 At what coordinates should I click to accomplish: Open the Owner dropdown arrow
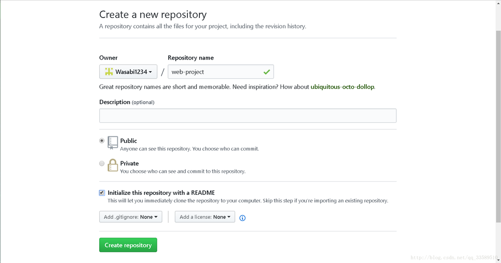click(151, 72)
